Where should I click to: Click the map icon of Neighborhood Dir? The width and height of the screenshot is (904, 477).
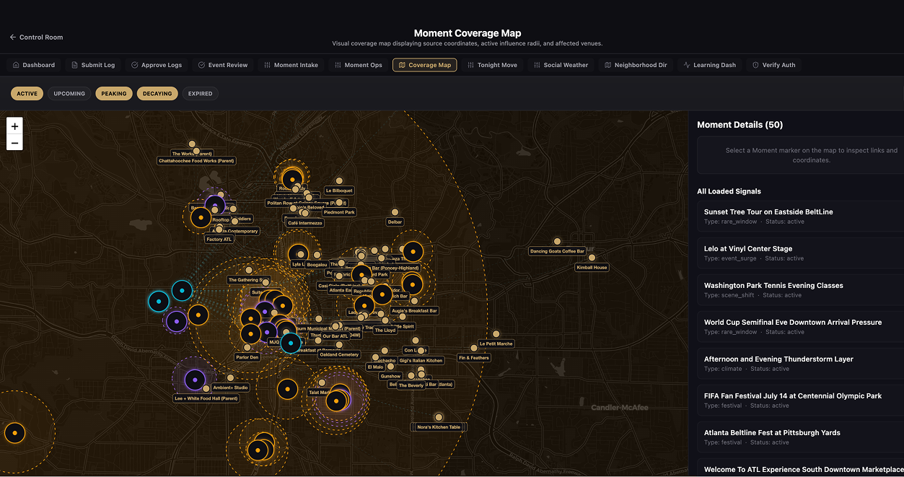[x=608, y=65]
